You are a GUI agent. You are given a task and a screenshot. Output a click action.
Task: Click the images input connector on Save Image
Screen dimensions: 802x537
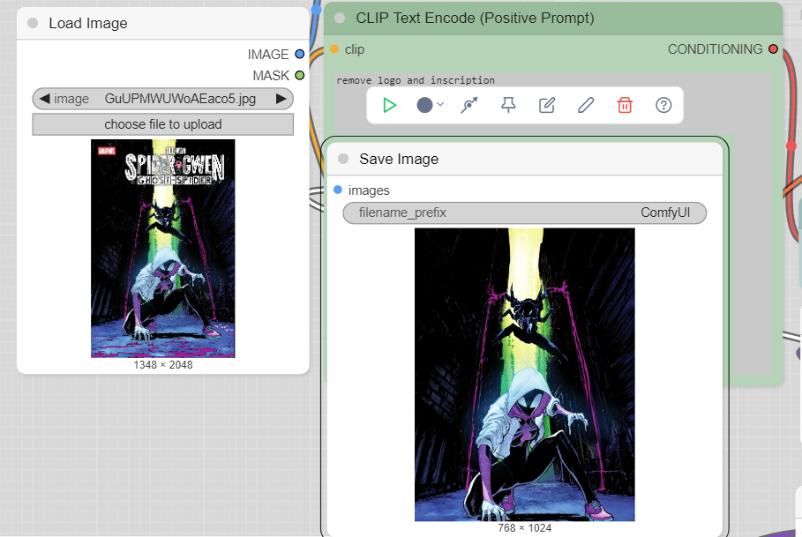pyautogui.click(x=338, y=190)
